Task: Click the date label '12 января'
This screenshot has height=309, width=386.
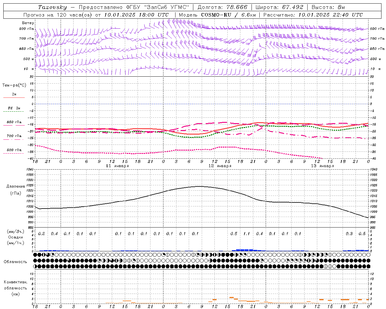Action: (220, 166)
